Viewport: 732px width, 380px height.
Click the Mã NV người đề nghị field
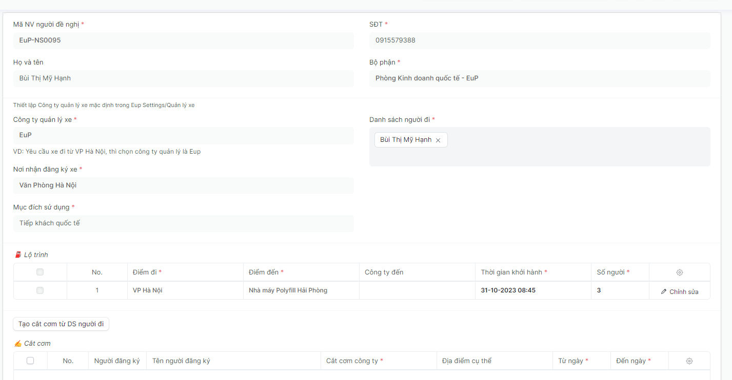[x=183, y=40]
